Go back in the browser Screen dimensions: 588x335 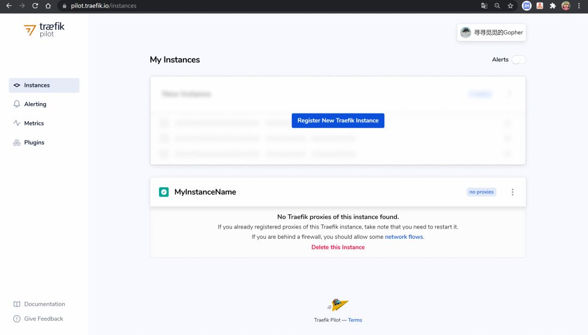click(9, 5)
